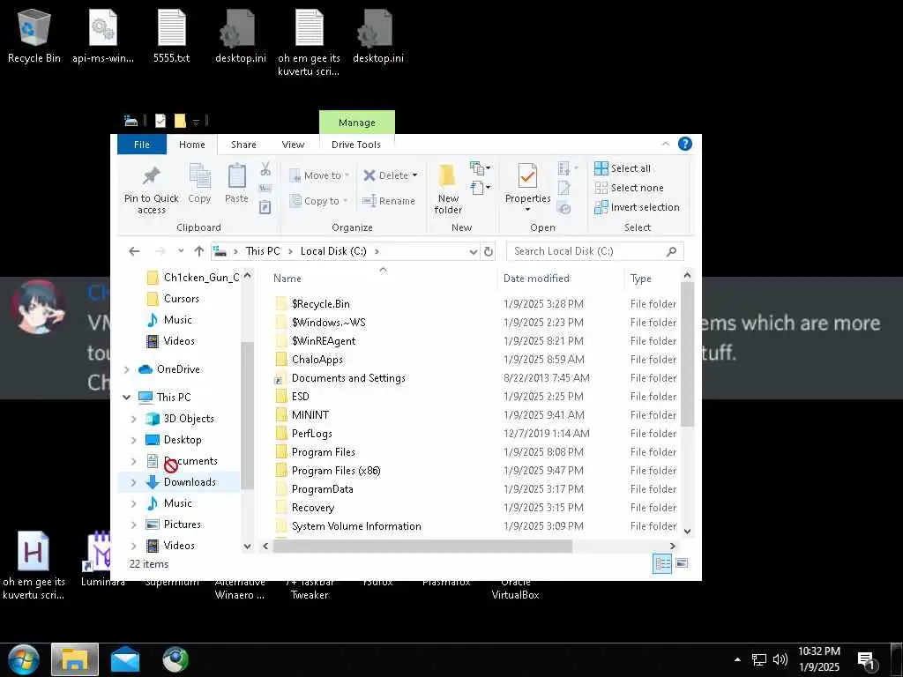The width and height of the screenshot is (903, 677).
Task: Click the Properties checkmark icon
Action: point(527,176)
